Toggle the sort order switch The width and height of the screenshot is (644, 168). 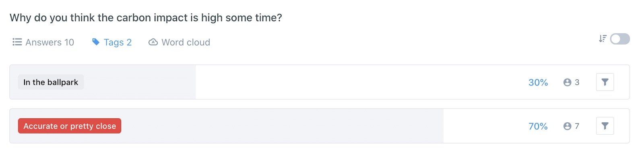[x=620, y=39]
